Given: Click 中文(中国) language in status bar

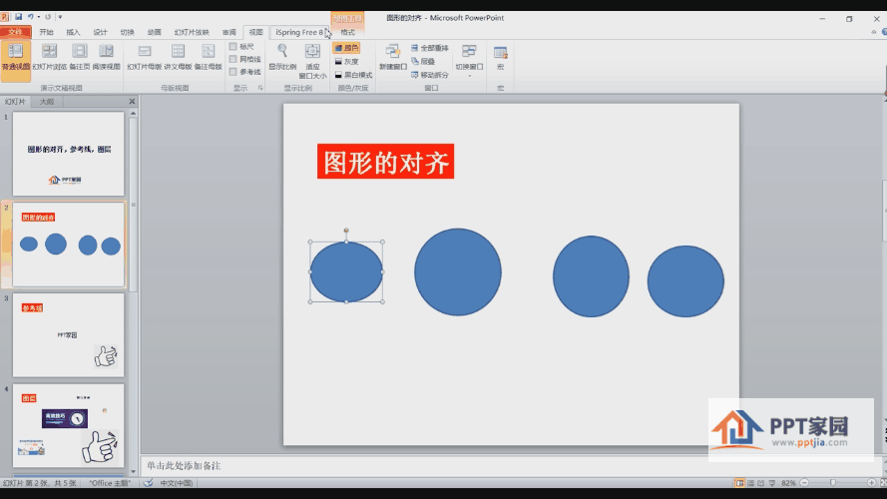Looking at the screenshot, I should click(177, 483).
